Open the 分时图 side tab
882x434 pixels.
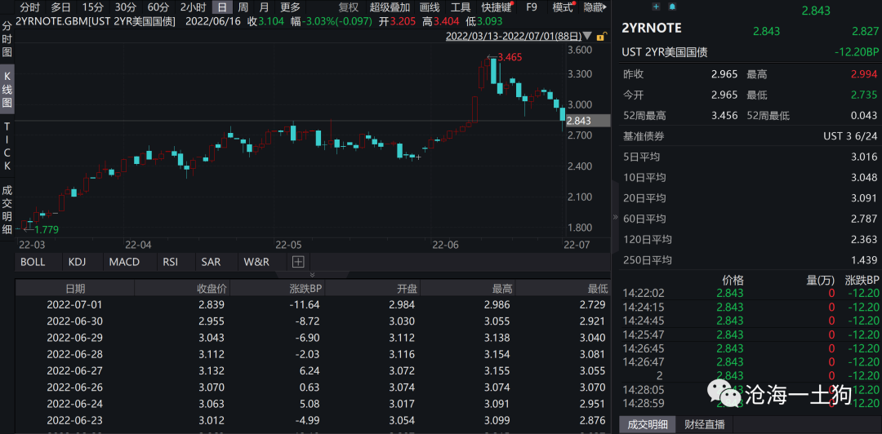pyautogui.click(x=7, y=39)
